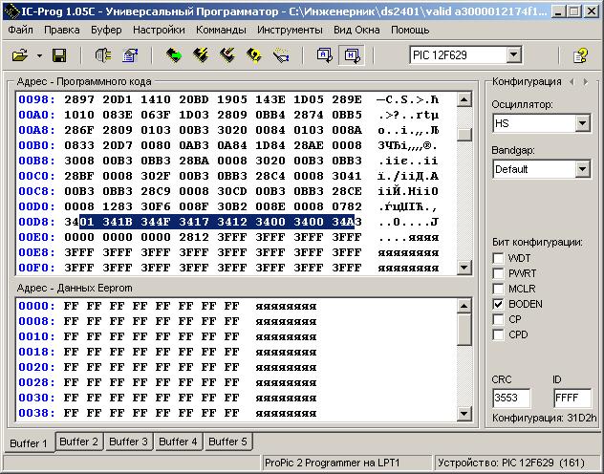Go to previous Конфигурация page arrow
Screen dimensions: 604x474
coord(572,81)
